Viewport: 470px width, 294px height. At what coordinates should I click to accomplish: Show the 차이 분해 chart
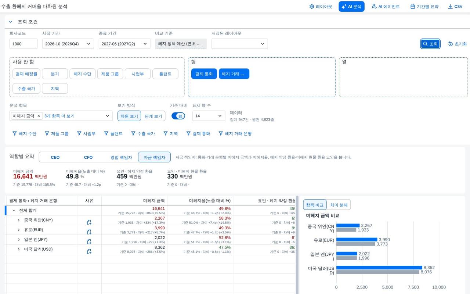pos(339,205)
